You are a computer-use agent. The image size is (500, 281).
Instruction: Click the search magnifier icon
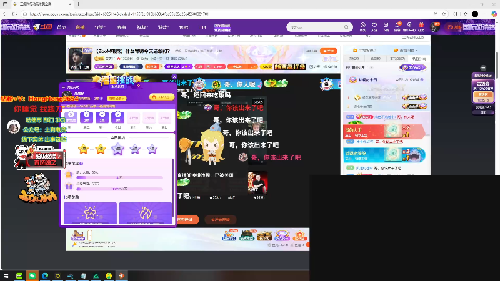347,27
